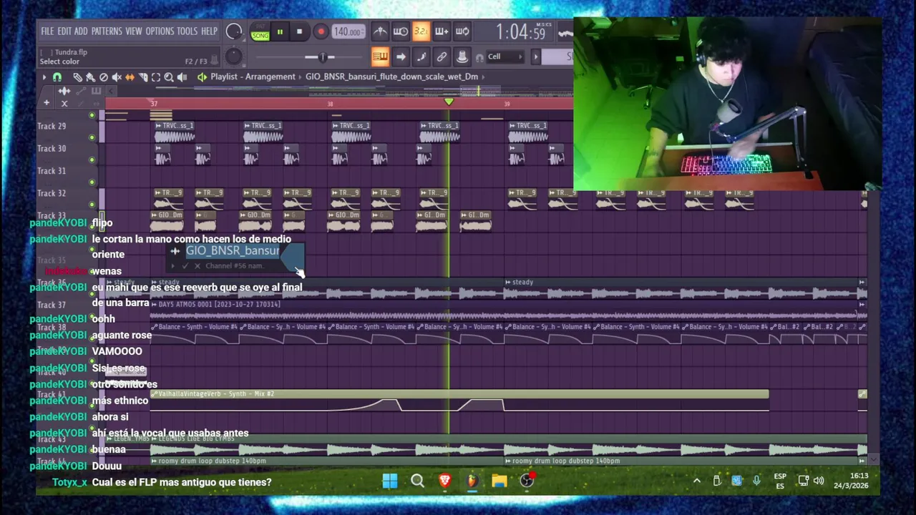Toggle the playlist snap magnet

(57, 77)
